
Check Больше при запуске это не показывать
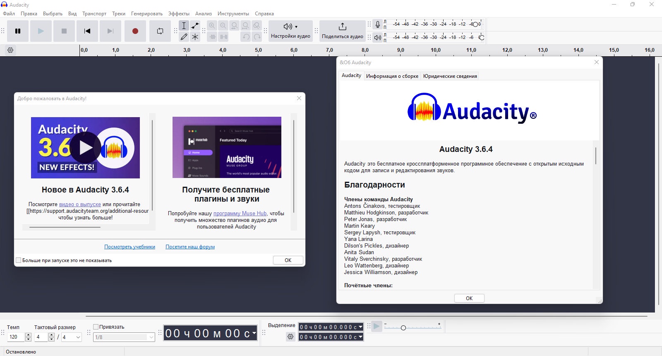[18, 260]
